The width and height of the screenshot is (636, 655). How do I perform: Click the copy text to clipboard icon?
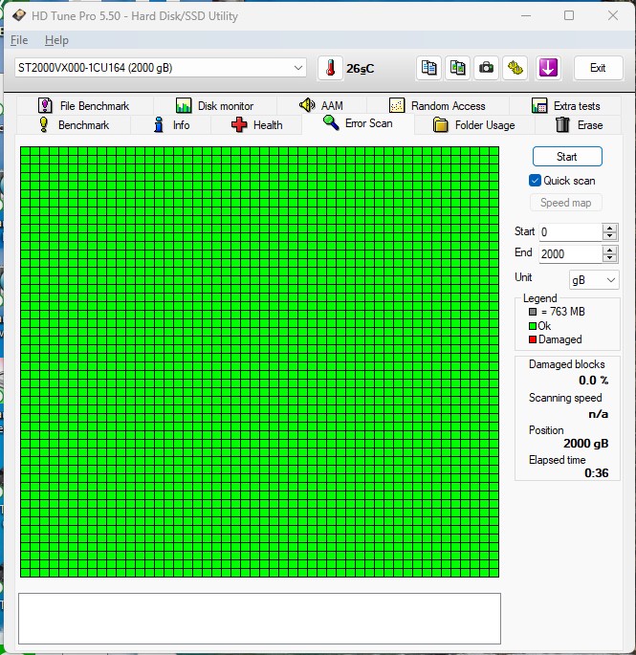(x=429, y=68)
